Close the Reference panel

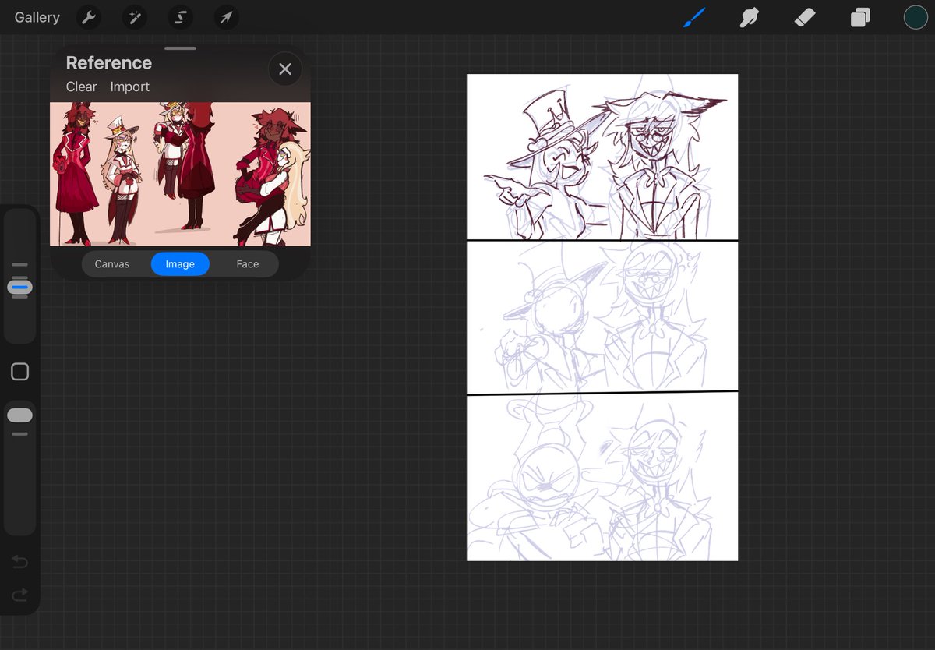tap(285, 69)
